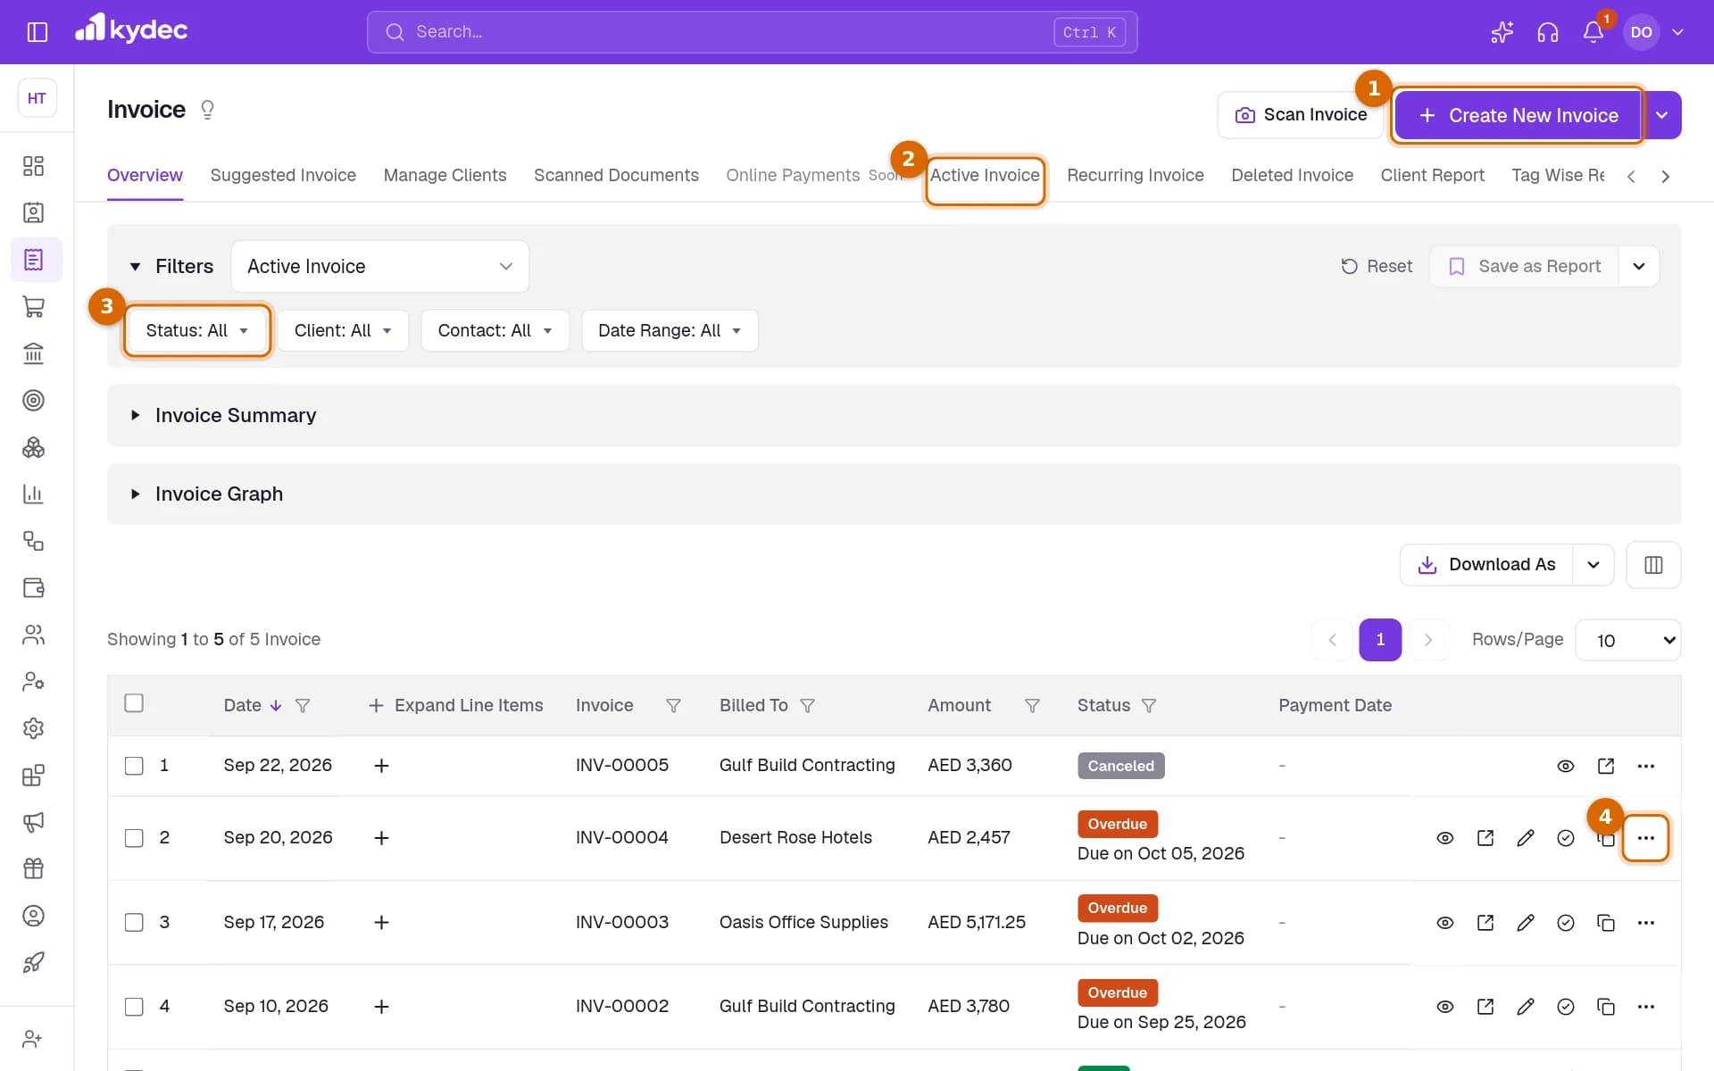Open notifications bell

[x=1593, y=32]
